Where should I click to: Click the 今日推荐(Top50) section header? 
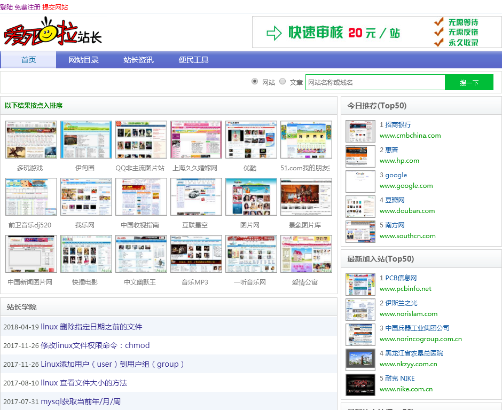(377, 105)
